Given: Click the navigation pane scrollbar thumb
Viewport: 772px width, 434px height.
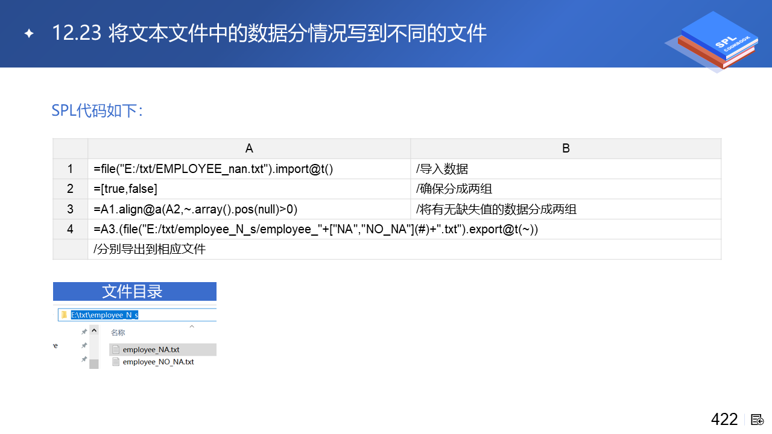Looking at the screenshot, I should click(x=94, y=363).
